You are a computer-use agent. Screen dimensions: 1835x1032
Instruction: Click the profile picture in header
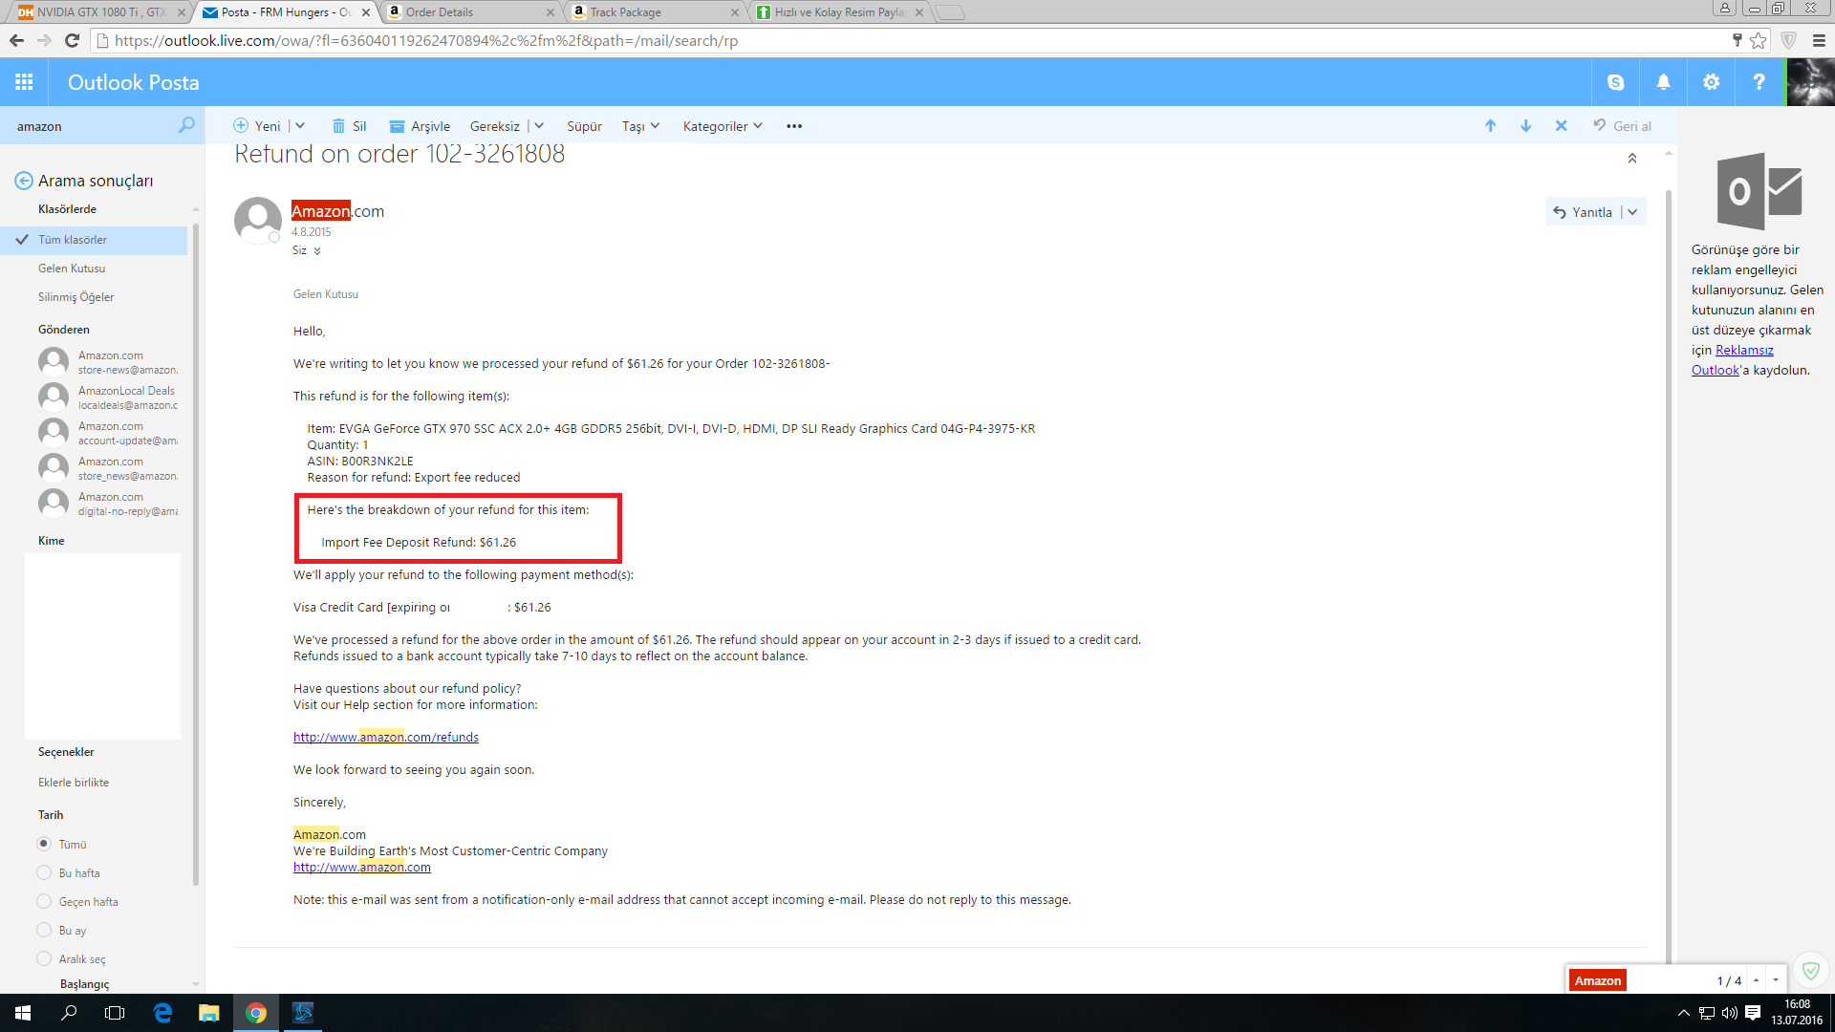(1810, 82)
